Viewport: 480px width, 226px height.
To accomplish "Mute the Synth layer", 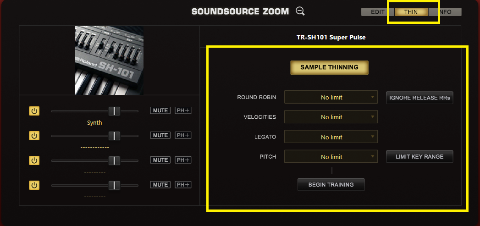I will (x=160, y=110).
